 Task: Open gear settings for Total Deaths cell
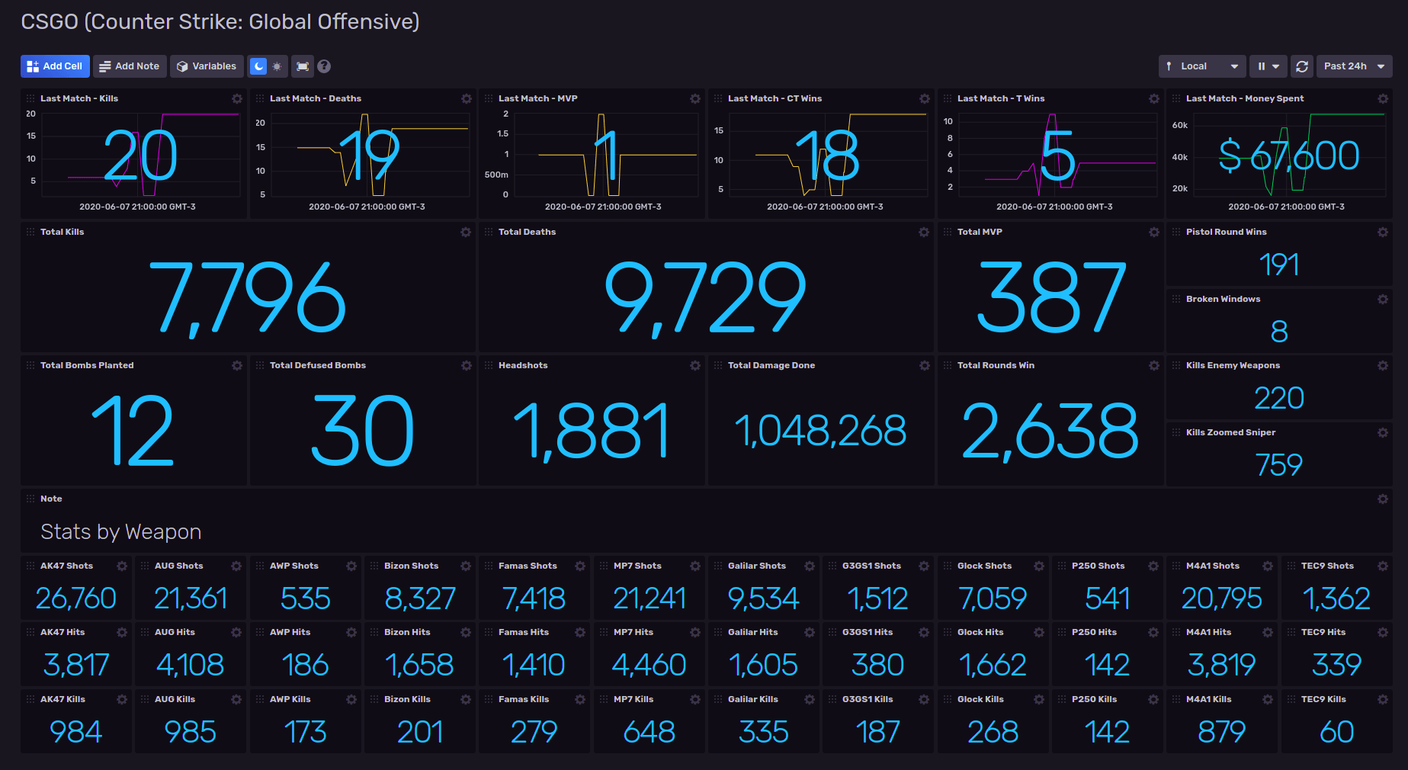924,232
